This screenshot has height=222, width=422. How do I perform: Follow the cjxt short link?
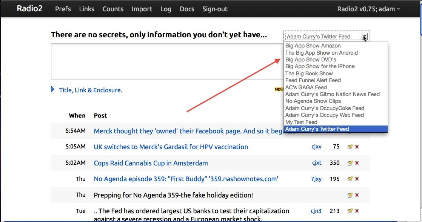(317, 163)
